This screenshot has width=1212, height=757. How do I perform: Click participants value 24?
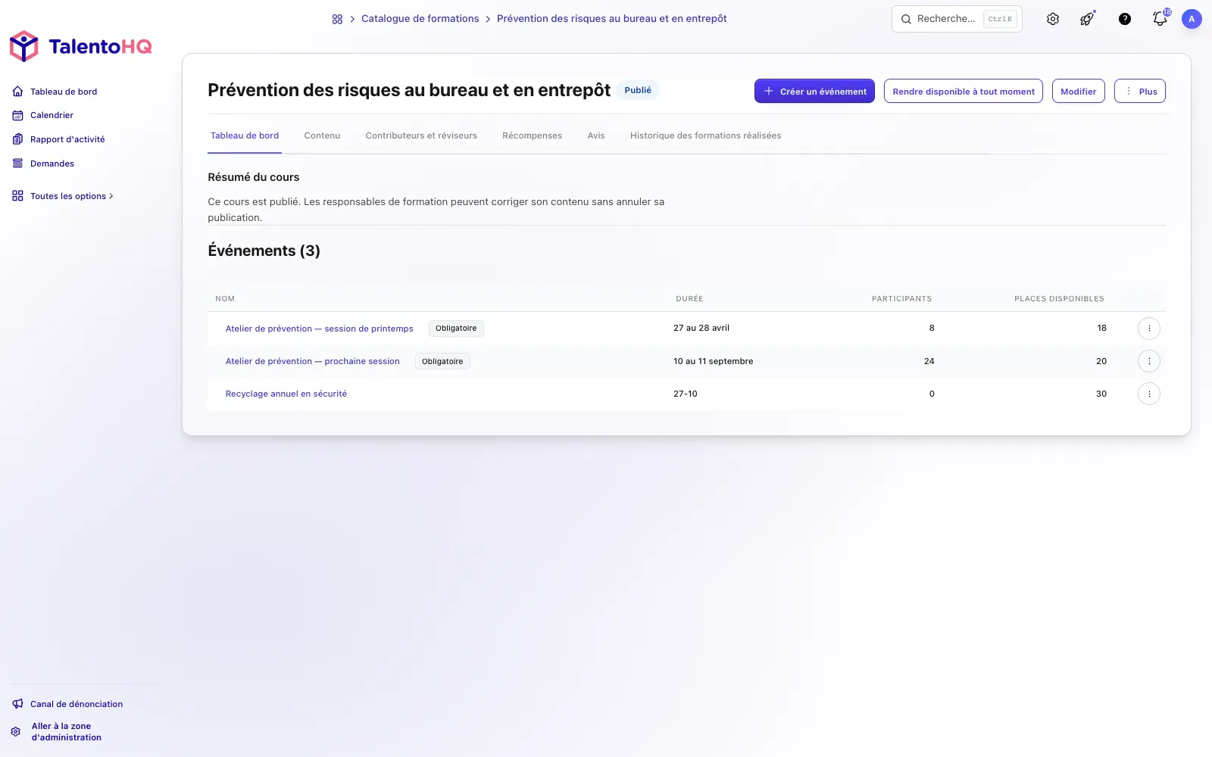coord(929,361)
